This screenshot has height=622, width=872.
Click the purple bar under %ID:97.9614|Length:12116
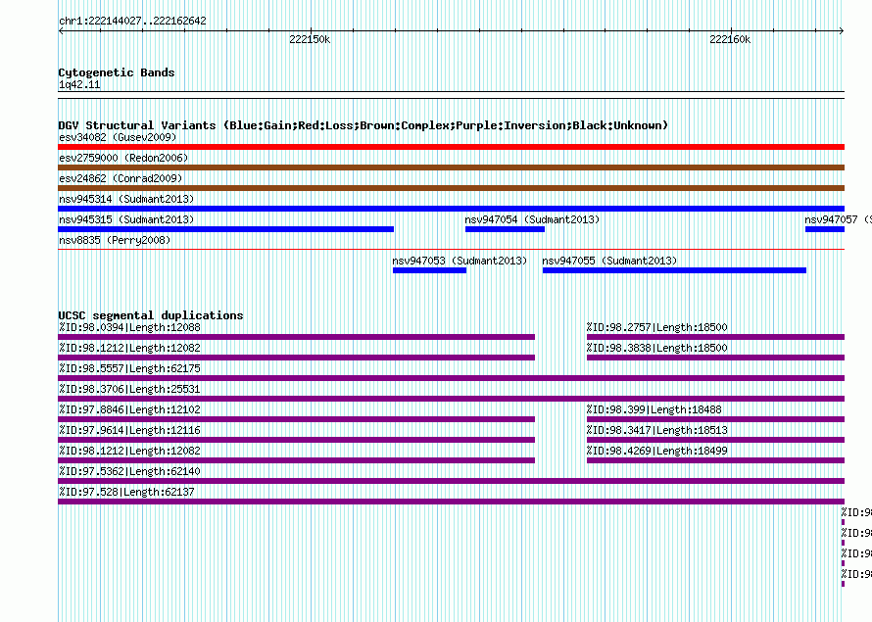297,440
